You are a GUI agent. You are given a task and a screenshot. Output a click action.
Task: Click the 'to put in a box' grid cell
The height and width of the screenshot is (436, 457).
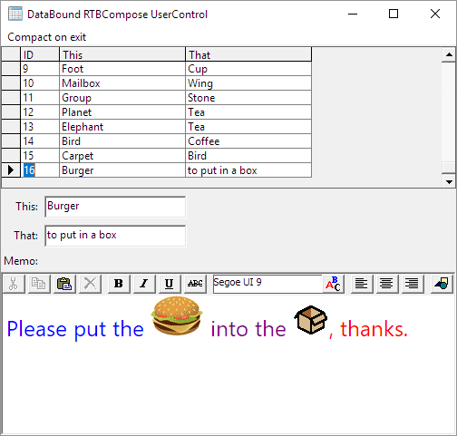coord(248,170)
